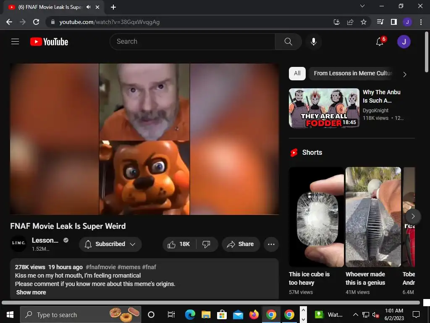This screenshot has width=430, height=323.
Task: Open Microsoft Store from taskbar
Action: pos(222,315)
